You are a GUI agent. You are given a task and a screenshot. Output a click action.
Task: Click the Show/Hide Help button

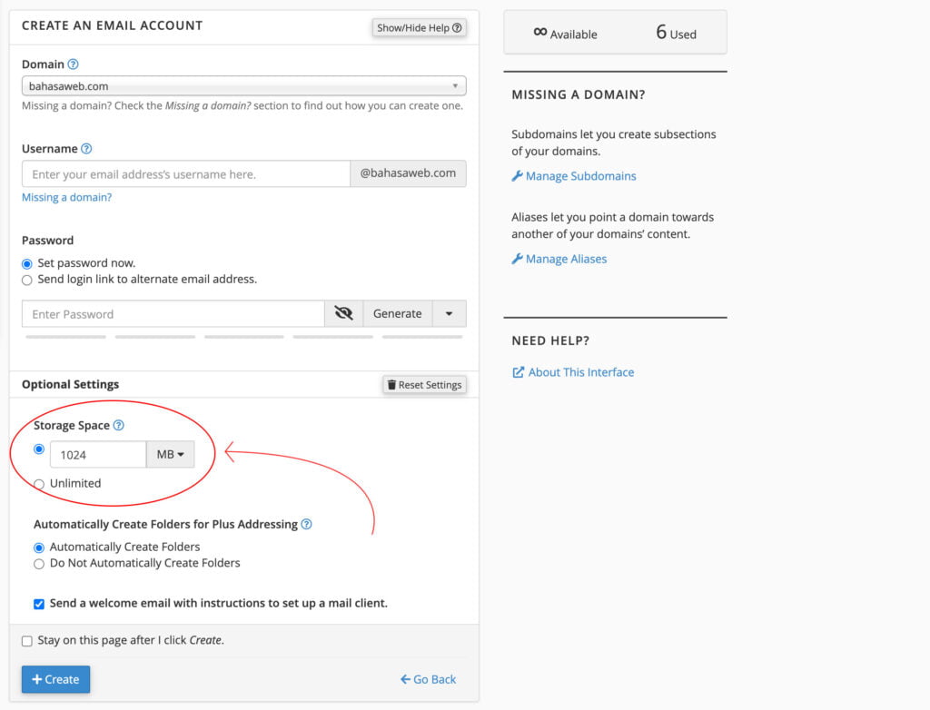coord(420,28)
